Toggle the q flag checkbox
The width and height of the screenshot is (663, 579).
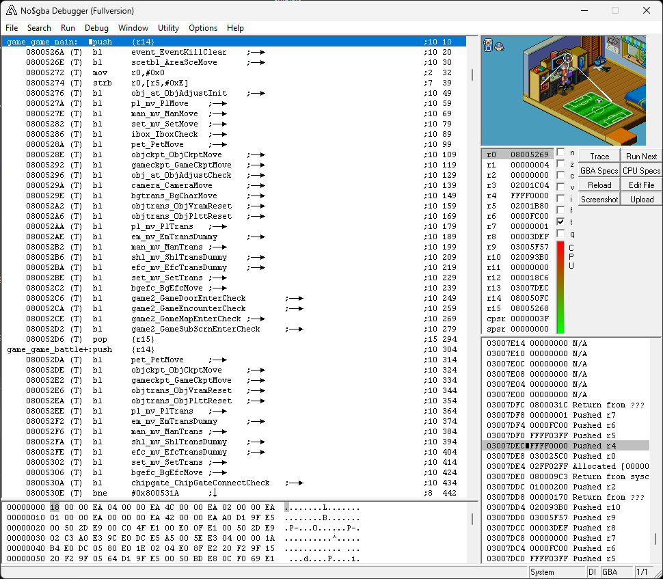(x=560, y=234)
